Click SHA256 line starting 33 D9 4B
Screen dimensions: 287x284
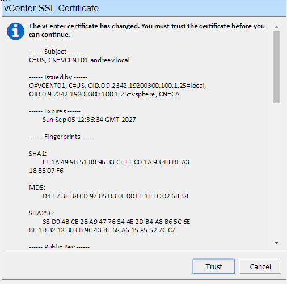pyautogui.click(x=116, y=222)
